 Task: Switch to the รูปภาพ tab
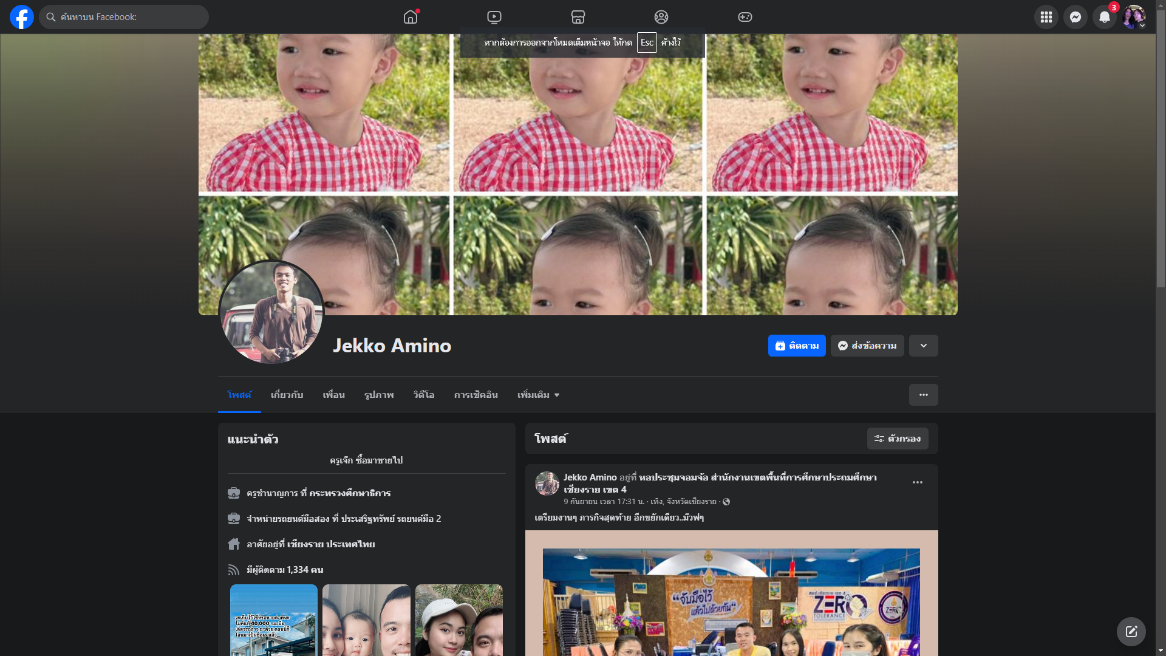[x=379, y=395]
